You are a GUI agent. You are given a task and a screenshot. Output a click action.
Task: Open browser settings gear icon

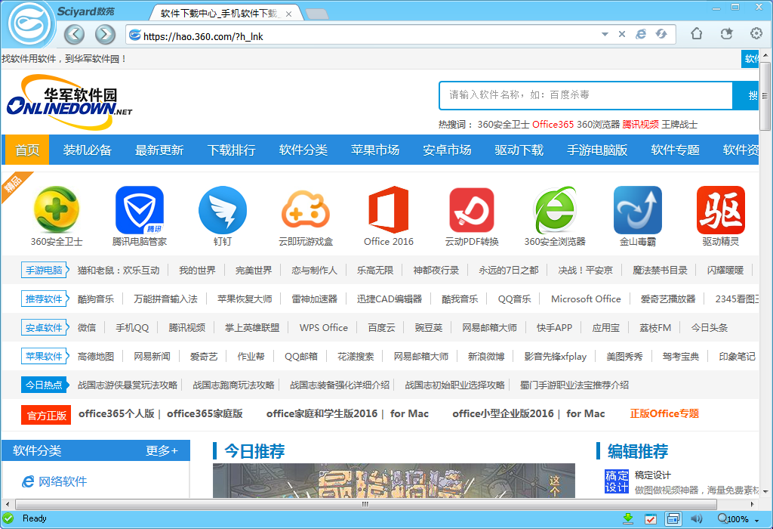(756, 33)
